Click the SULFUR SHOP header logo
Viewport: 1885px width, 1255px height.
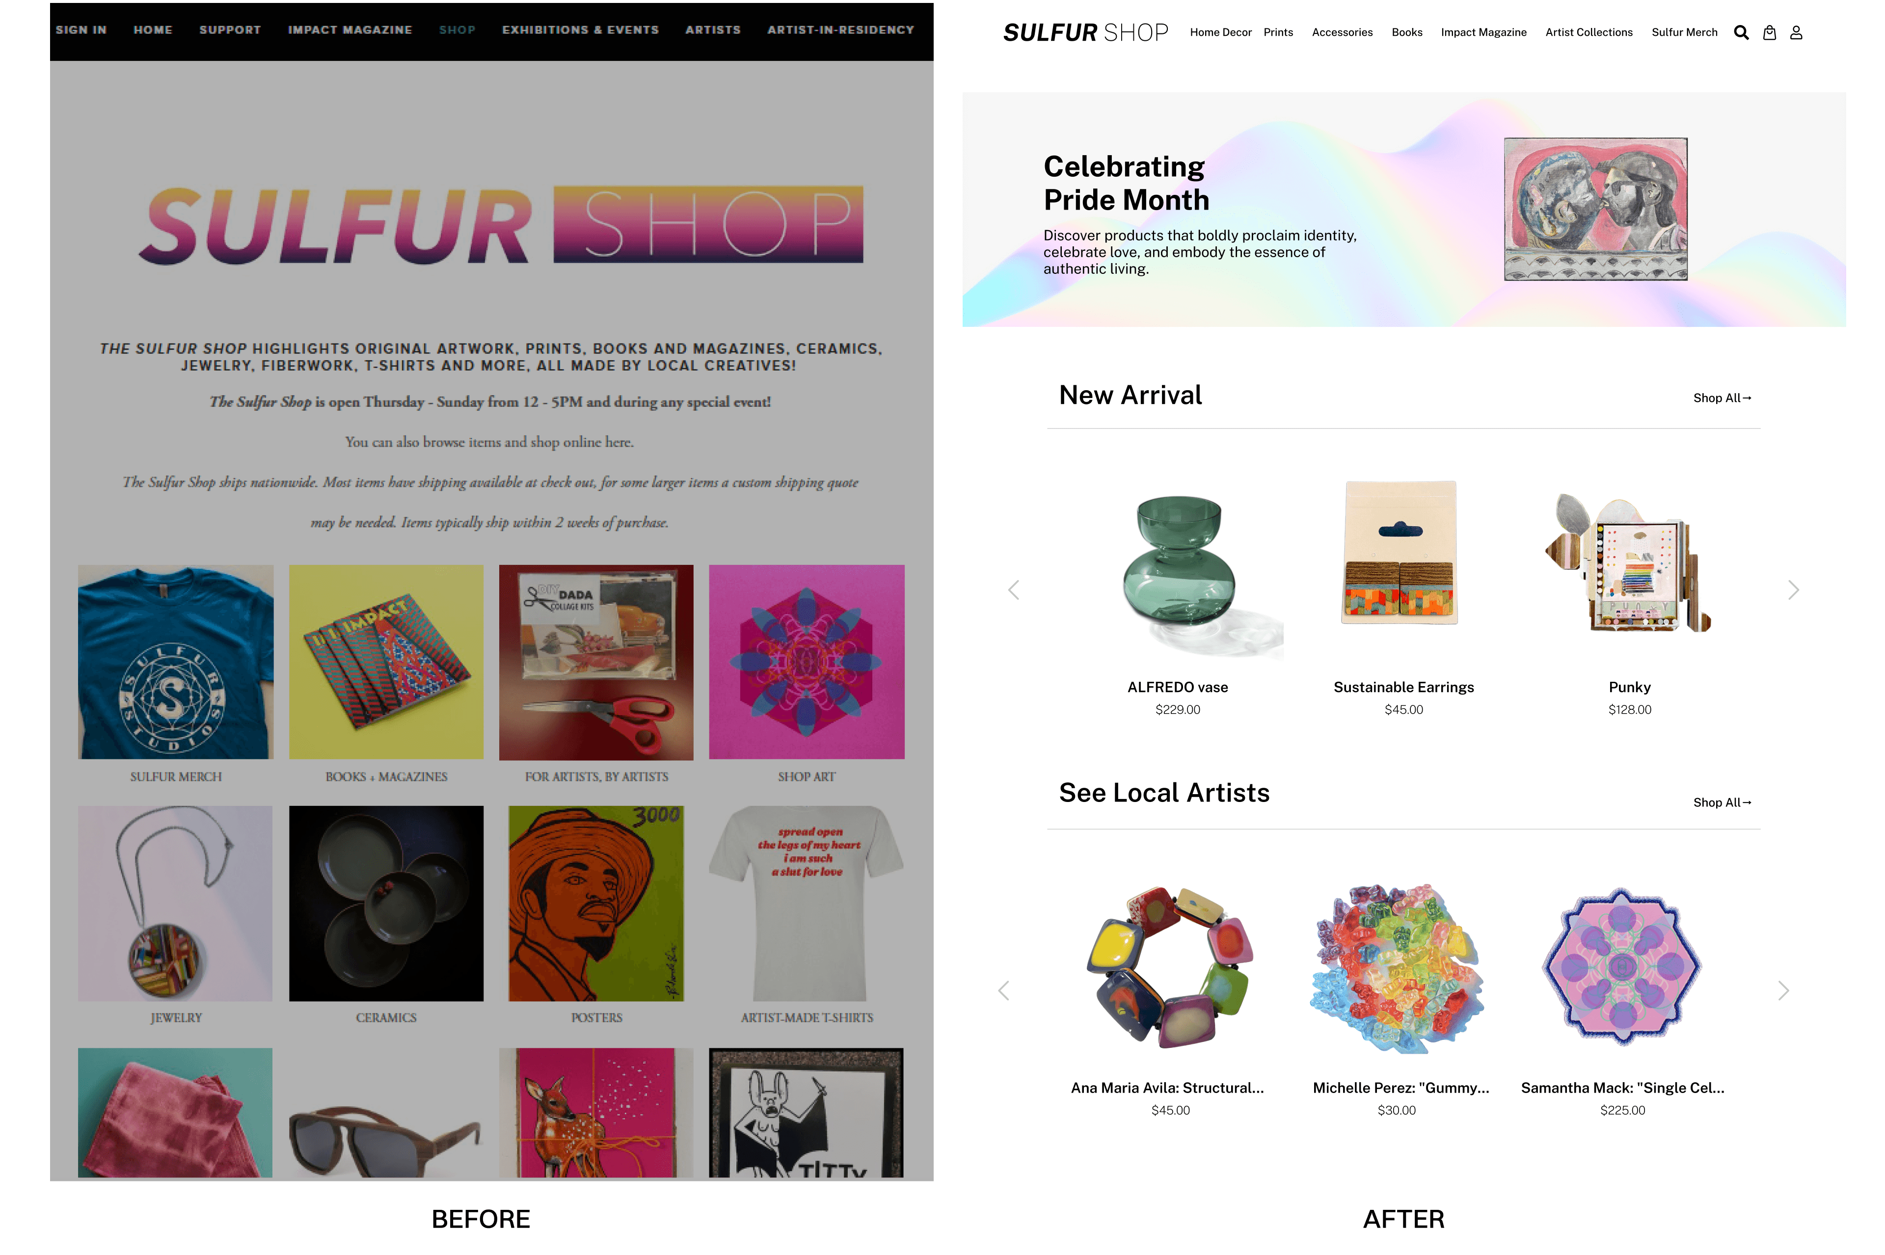click(x=1085, y=33)
